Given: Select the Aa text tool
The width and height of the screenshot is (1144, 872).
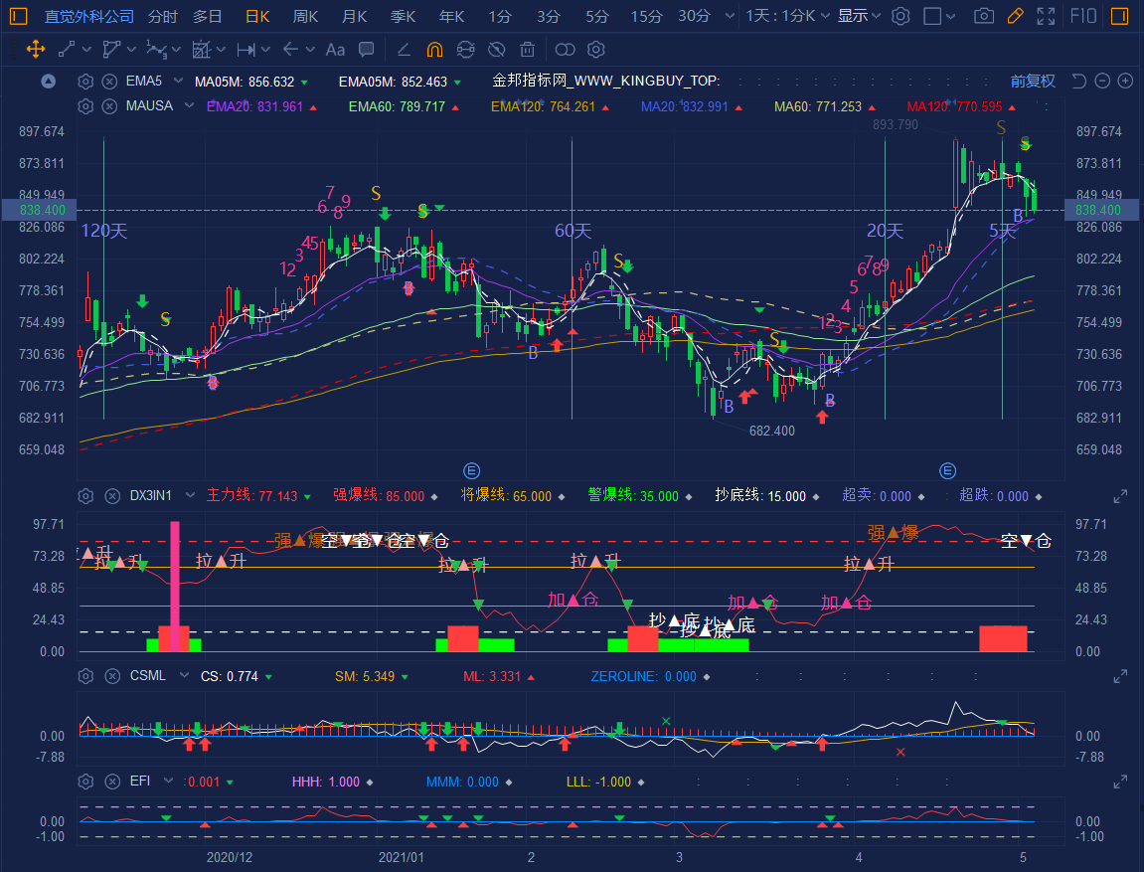Looking at the screenshot, I should [335, 50].
